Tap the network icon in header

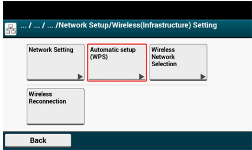(11, 29)
